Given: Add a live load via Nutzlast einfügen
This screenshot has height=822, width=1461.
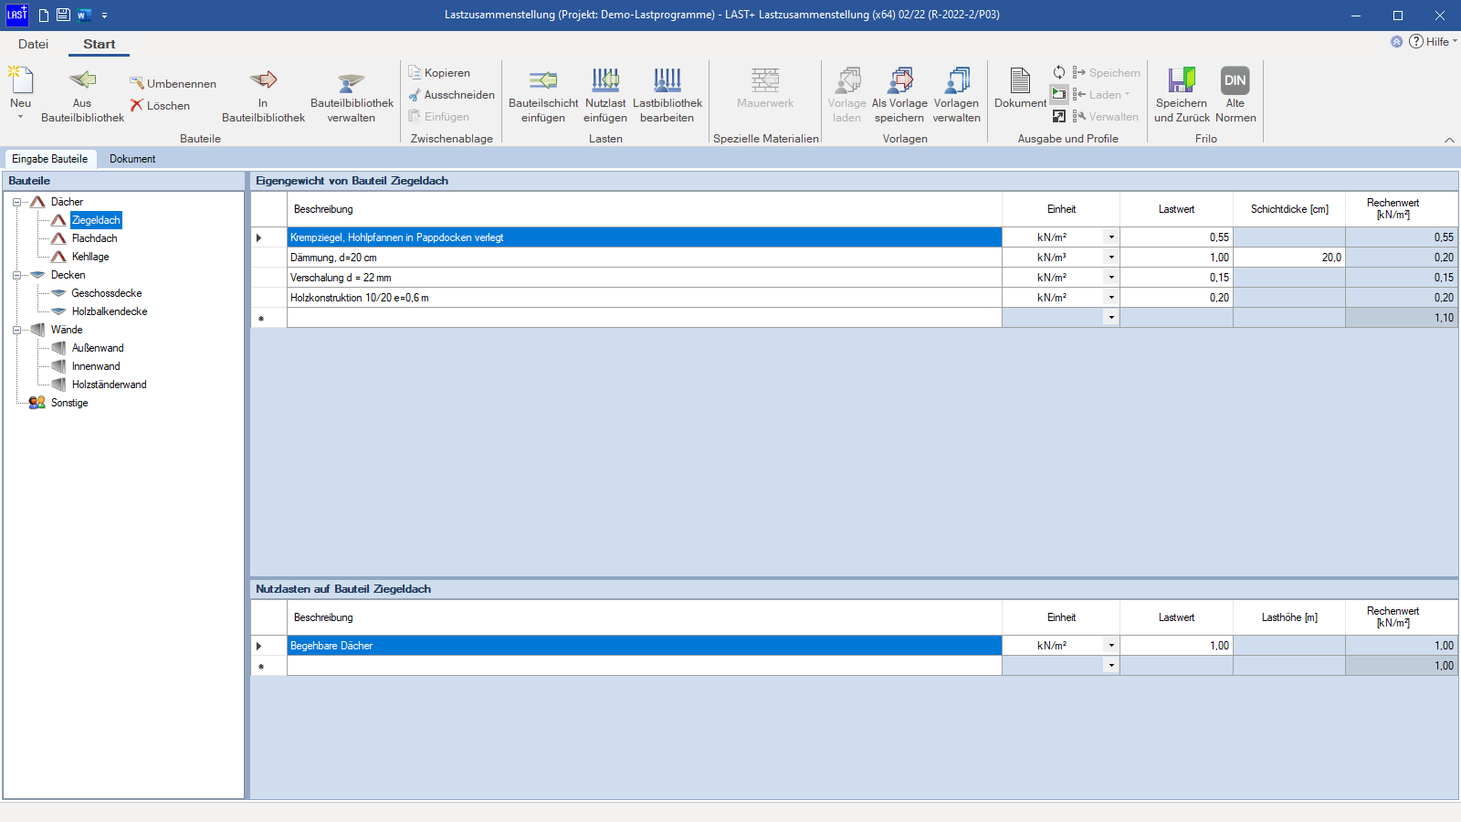Looking at the screenshot, I should point(605,95).
